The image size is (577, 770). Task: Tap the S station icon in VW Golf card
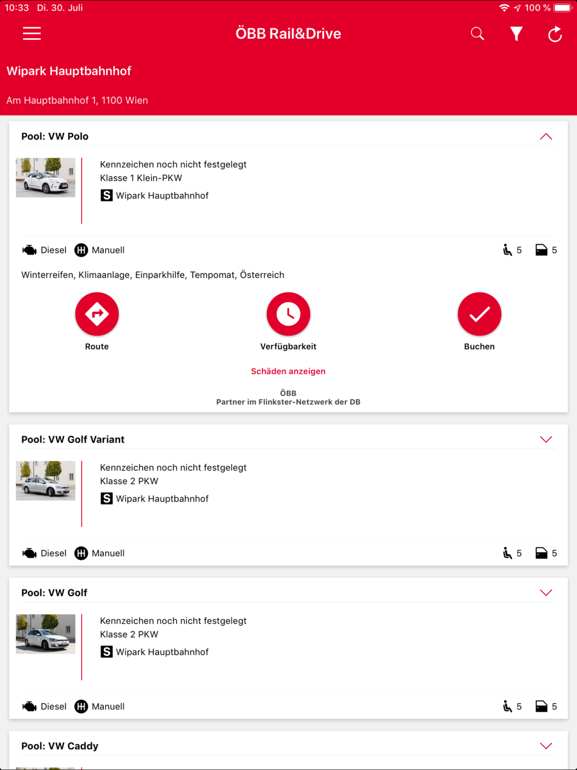click(x=107, y=652)
